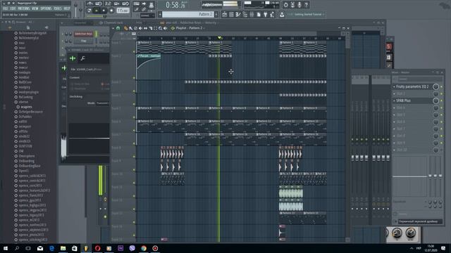Open SPAN Plus slot arrow menu
Image resolution: width=451 pixels, height=253 pixels.
tap(395, 100)
